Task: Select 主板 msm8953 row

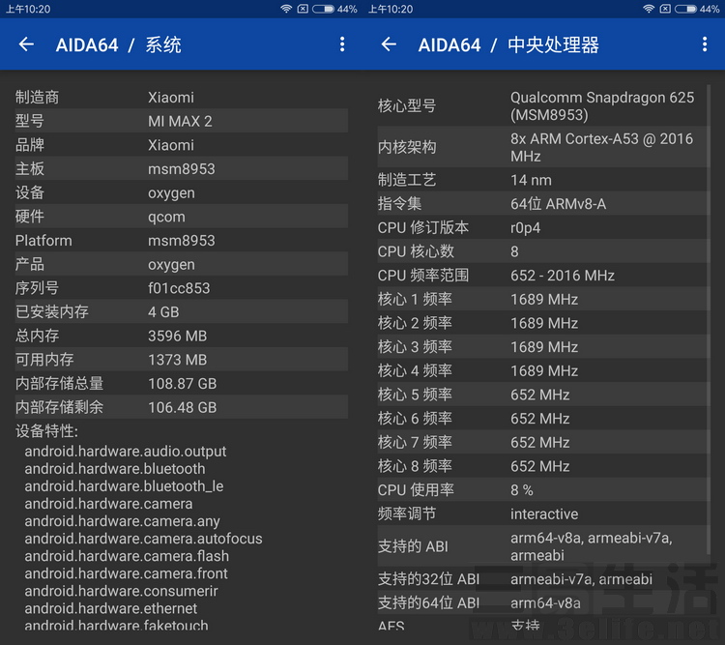Action: tap(182, 168)
